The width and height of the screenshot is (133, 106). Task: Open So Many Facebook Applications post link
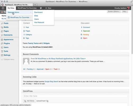coord(66,59)
